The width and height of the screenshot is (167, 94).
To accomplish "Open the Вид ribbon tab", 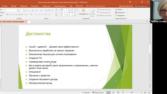I will 71,6.
